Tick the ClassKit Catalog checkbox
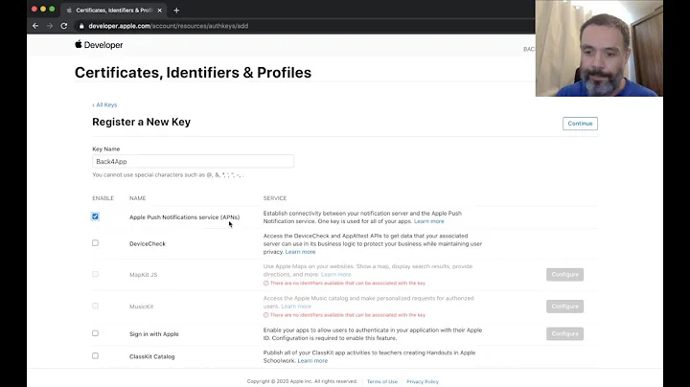 (x=95, y=355)
